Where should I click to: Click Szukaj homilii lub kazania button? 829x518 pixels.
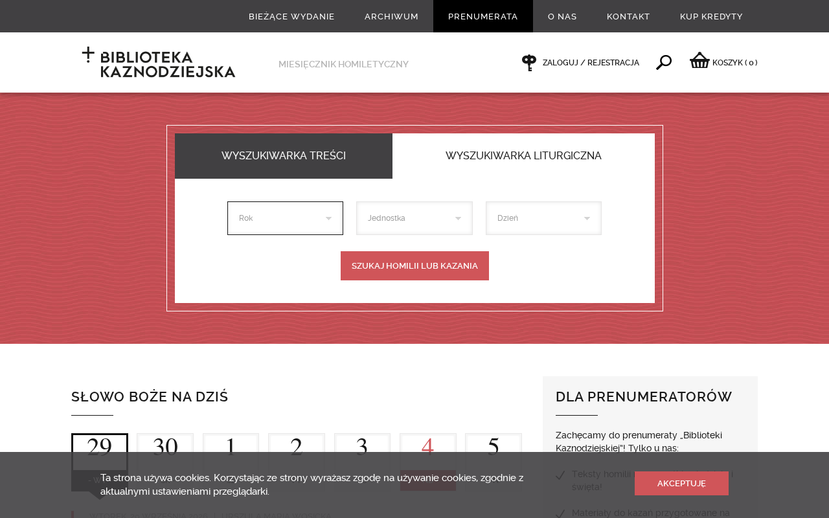point(414,265)
